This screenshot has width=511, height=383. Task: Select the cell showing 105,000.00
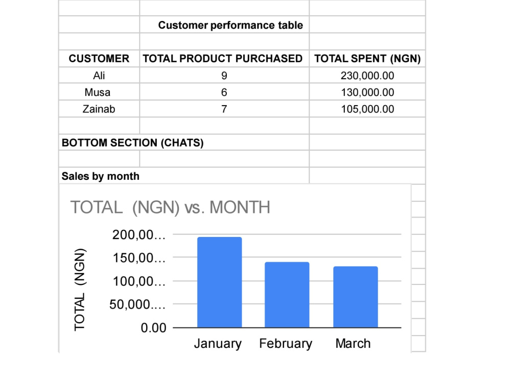coord(367,109)
